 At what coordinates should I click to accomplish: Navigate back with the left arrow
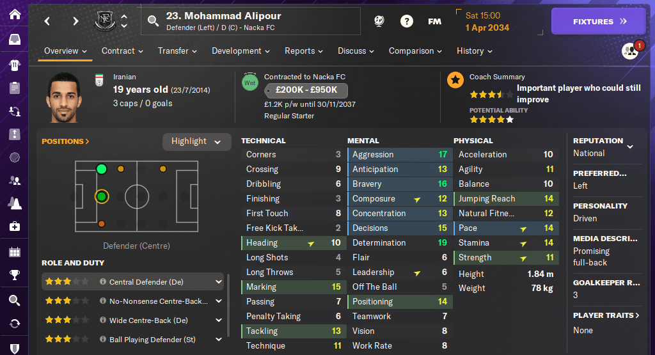(47, 21)
